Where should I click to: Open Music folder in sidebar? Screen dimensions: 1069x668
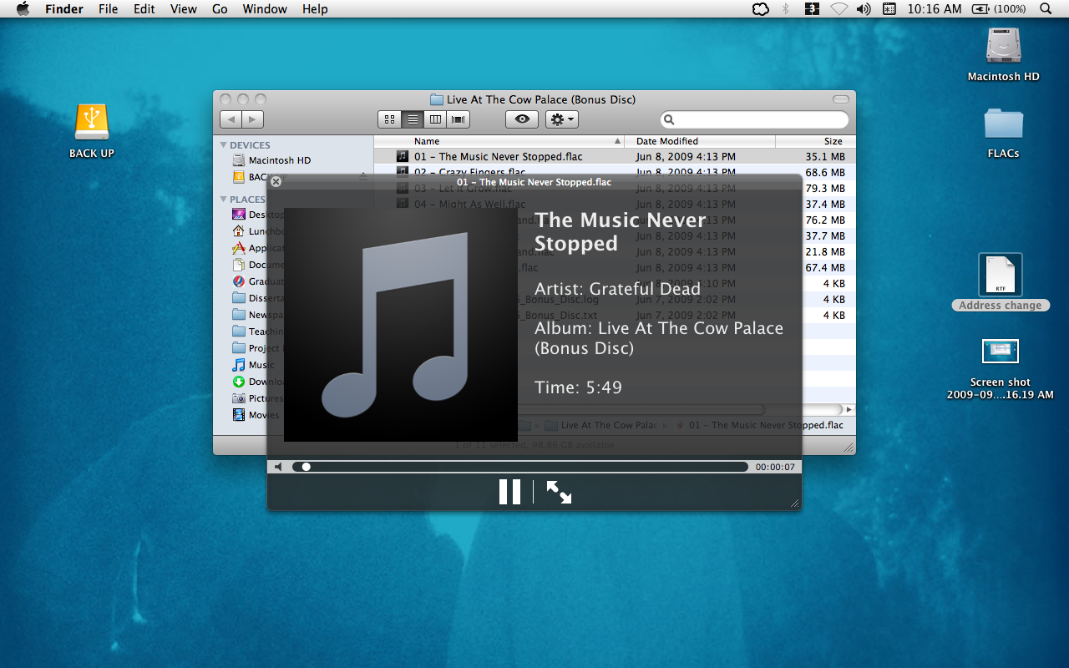pyautogui.click(x=253, y=365)
